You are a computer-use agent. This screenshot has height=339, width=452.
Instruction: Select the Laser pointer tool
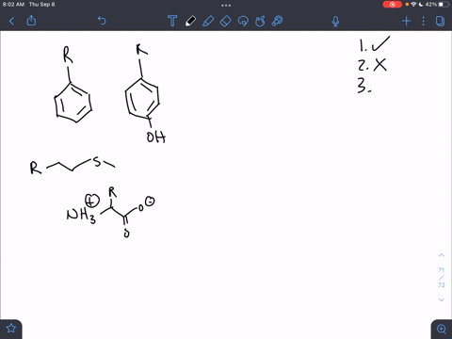click(x=278, y=21)
